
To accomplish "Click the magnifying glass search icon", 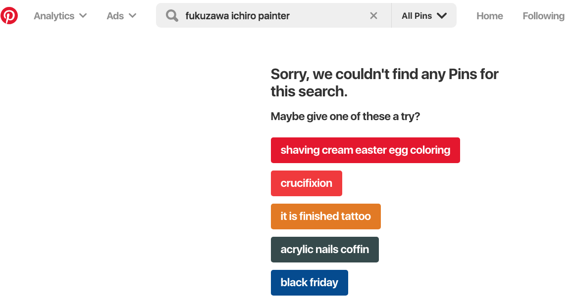I will point(172,16).
